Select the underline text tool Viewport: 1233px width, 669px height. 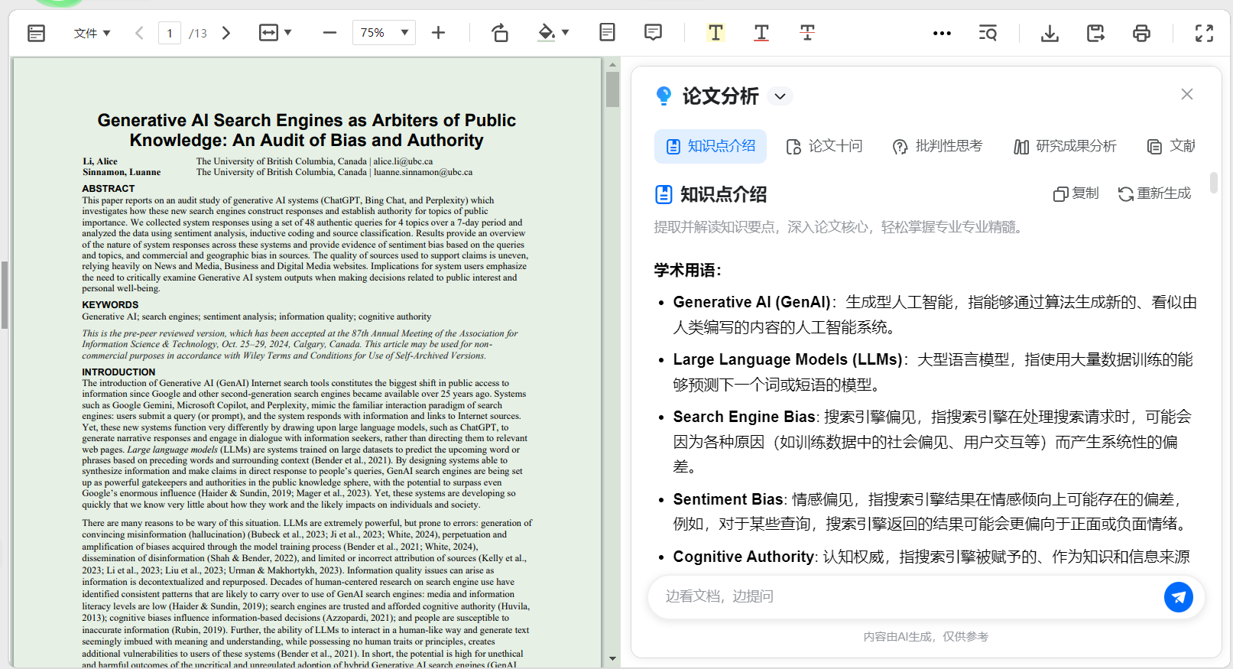click(x=761, y=32)
